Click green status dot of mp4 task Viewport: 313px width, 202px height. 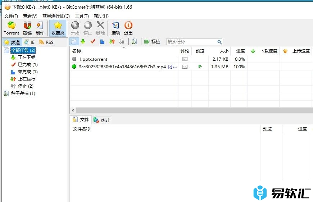click(x=74, y=66)
